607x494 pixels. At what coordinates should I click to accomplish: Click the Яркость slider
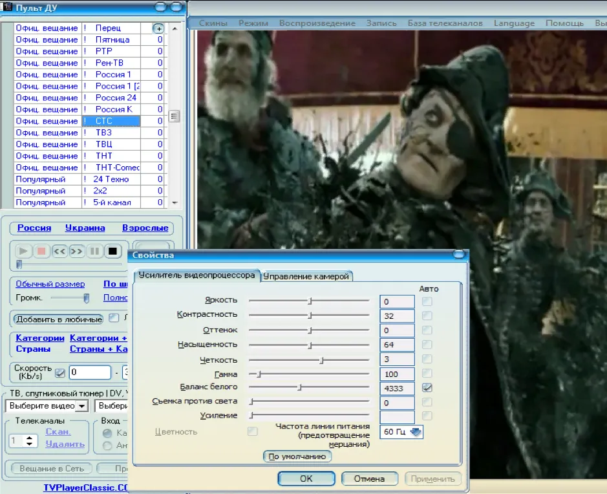(x=309, y=301)
